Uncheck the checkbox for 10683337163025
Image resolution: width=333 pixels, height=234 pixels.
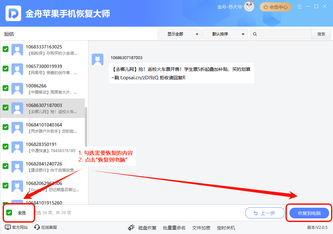6,49
